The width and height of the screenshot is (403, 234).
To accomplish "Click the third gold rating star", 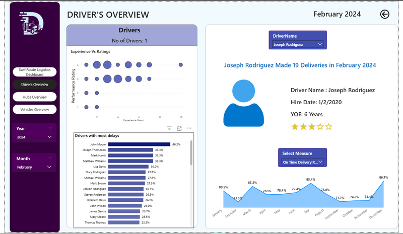I will pos(312,127).
